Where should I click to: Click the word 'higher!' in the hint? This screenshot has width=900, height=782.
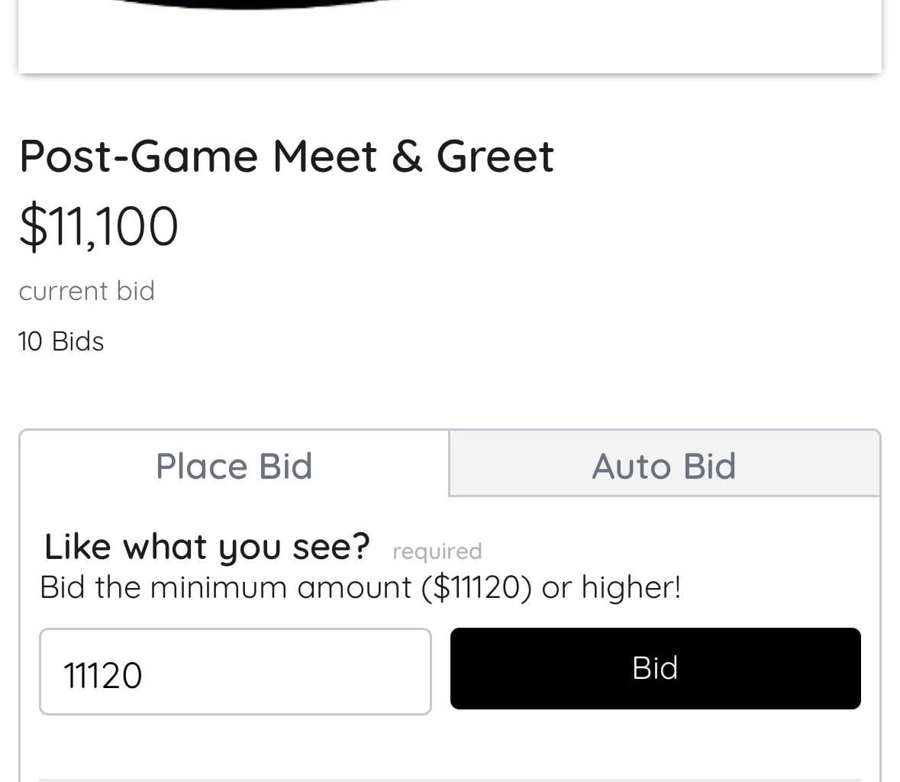[x=631, y=588]
